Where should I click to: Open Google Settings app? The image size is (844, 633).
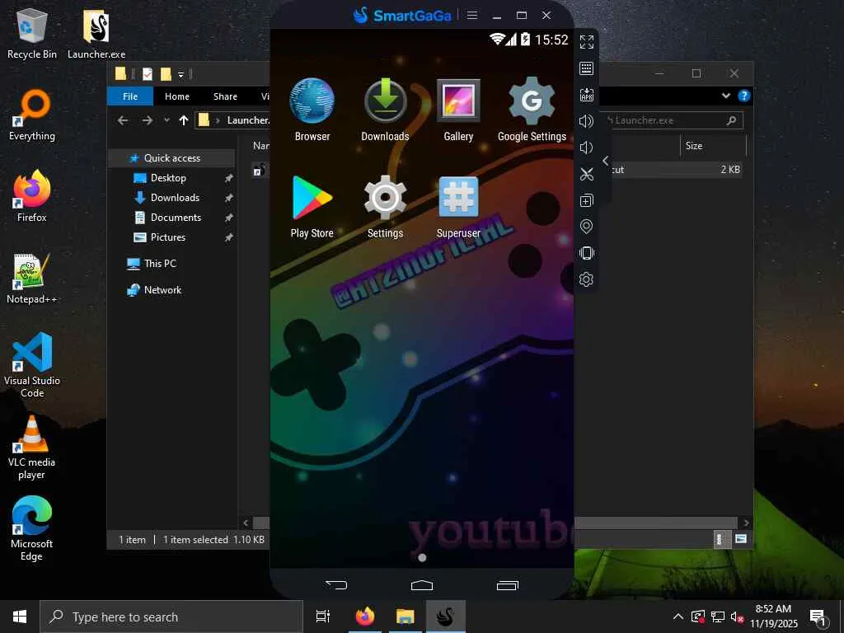[x=532, y=110]
